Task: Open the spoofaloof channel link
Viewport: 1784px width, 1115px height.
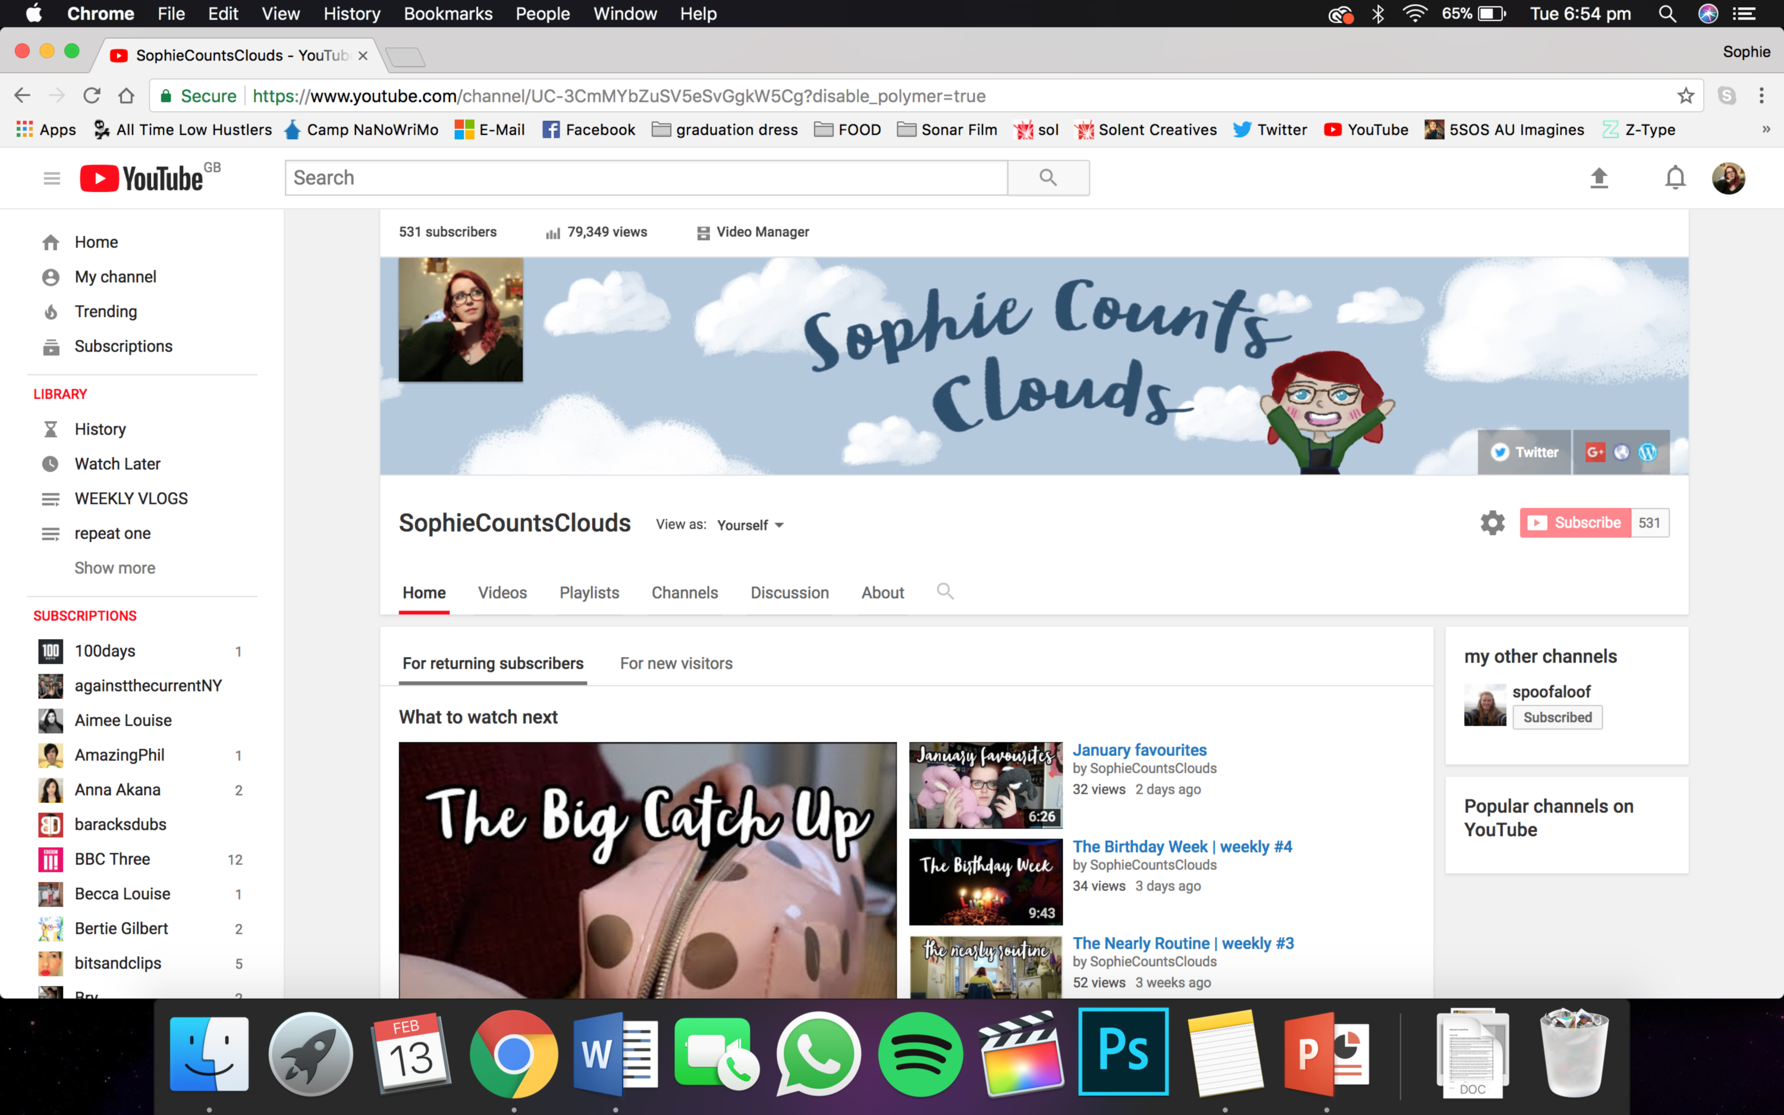Action: [x=1551, y=692]
